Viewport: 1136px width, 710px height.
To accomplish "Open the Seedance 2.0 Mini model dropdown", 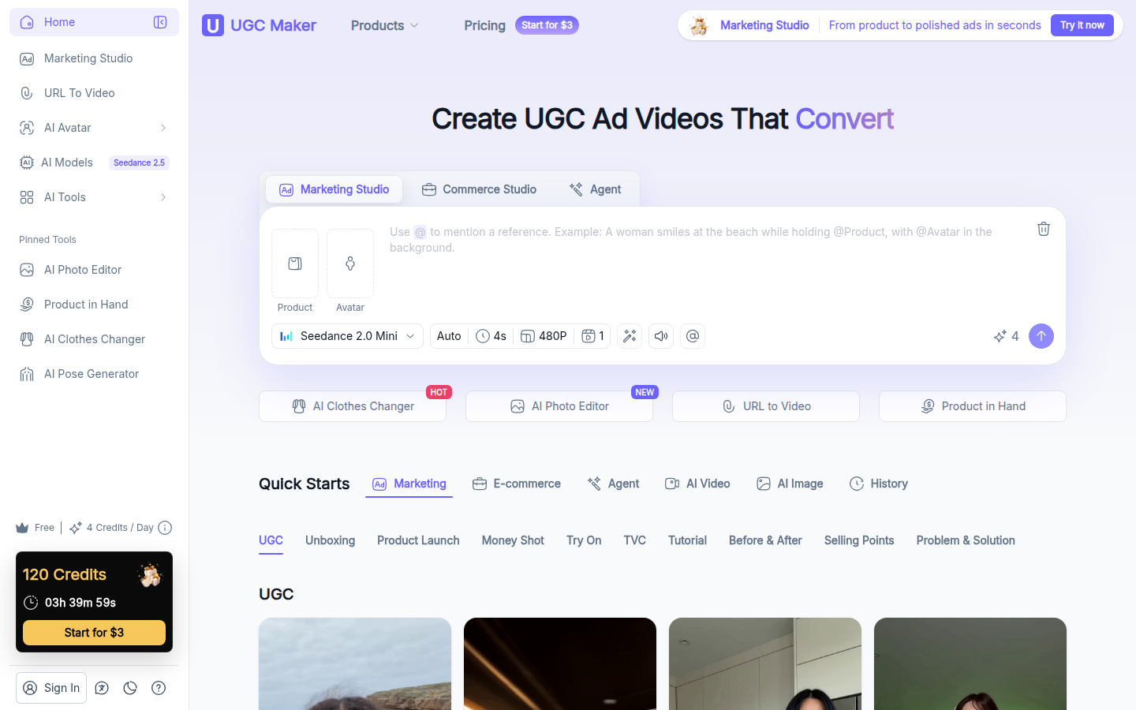I will [x=347, y=336].
